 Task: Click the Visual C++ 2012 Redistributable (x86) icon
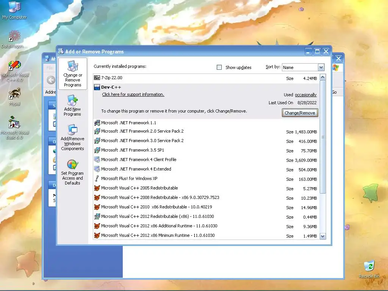[x=97, y=216]
